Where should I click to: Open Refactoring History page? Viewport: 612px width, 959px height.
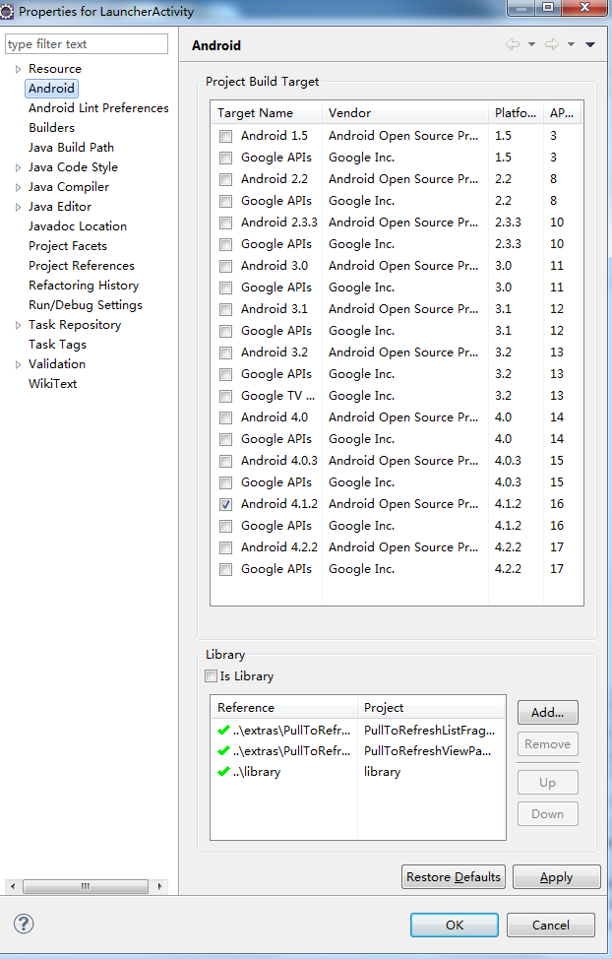pyautogui.click(x=84, y=285)
